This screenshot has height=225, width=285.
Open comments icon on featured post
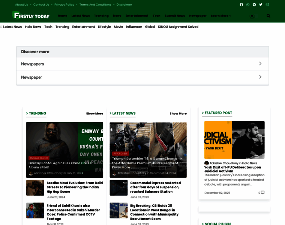coord(262,193)
